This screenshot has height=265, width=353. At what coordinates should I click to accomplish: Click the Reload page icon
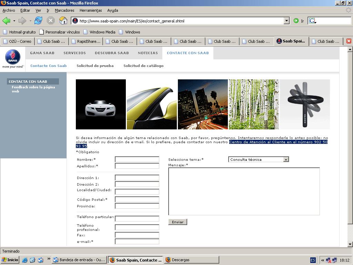click(38, 21)
